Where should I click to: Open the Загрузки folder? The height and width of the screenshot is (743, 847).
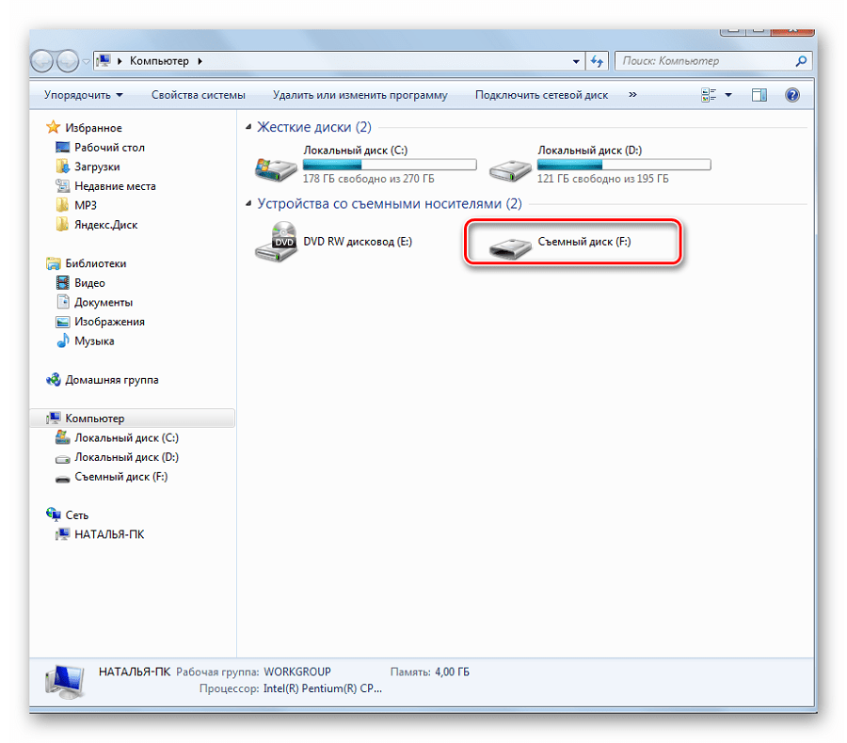click(x=97, y=166)
